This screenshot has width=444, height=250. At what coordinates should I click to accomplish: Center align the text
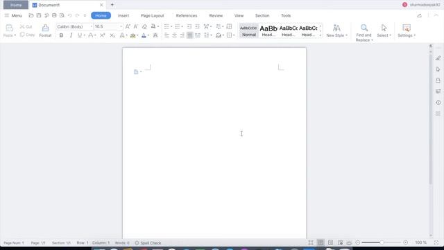click(174, 35)
